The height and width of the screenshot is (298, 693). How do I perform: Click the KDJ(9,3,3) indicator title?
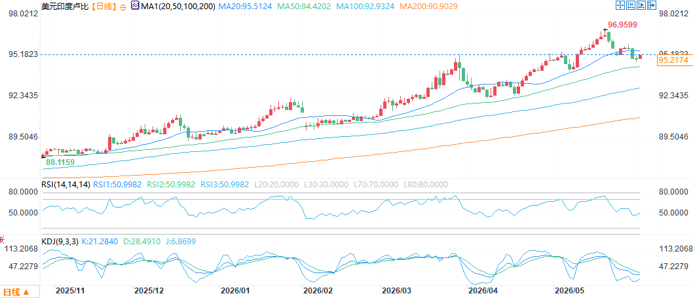point(60,242)
